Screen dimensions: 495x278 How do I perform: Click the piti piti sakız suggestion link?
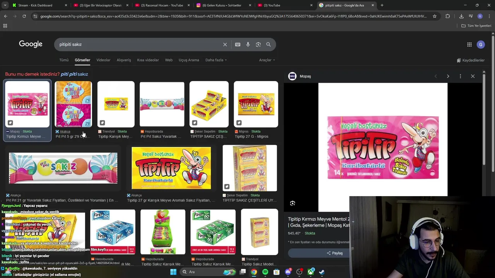(74, 74)
